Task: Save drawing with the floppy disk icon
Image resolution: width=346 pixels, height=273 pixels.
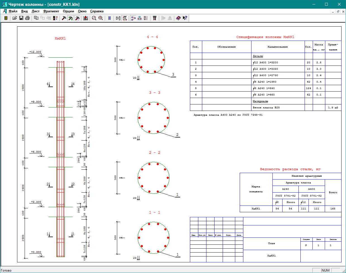Action: tap(21, 18)
